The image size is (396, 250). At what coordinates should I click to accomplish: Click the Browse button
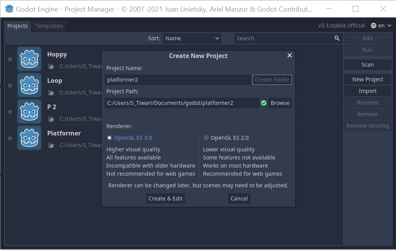pos(280,103)
